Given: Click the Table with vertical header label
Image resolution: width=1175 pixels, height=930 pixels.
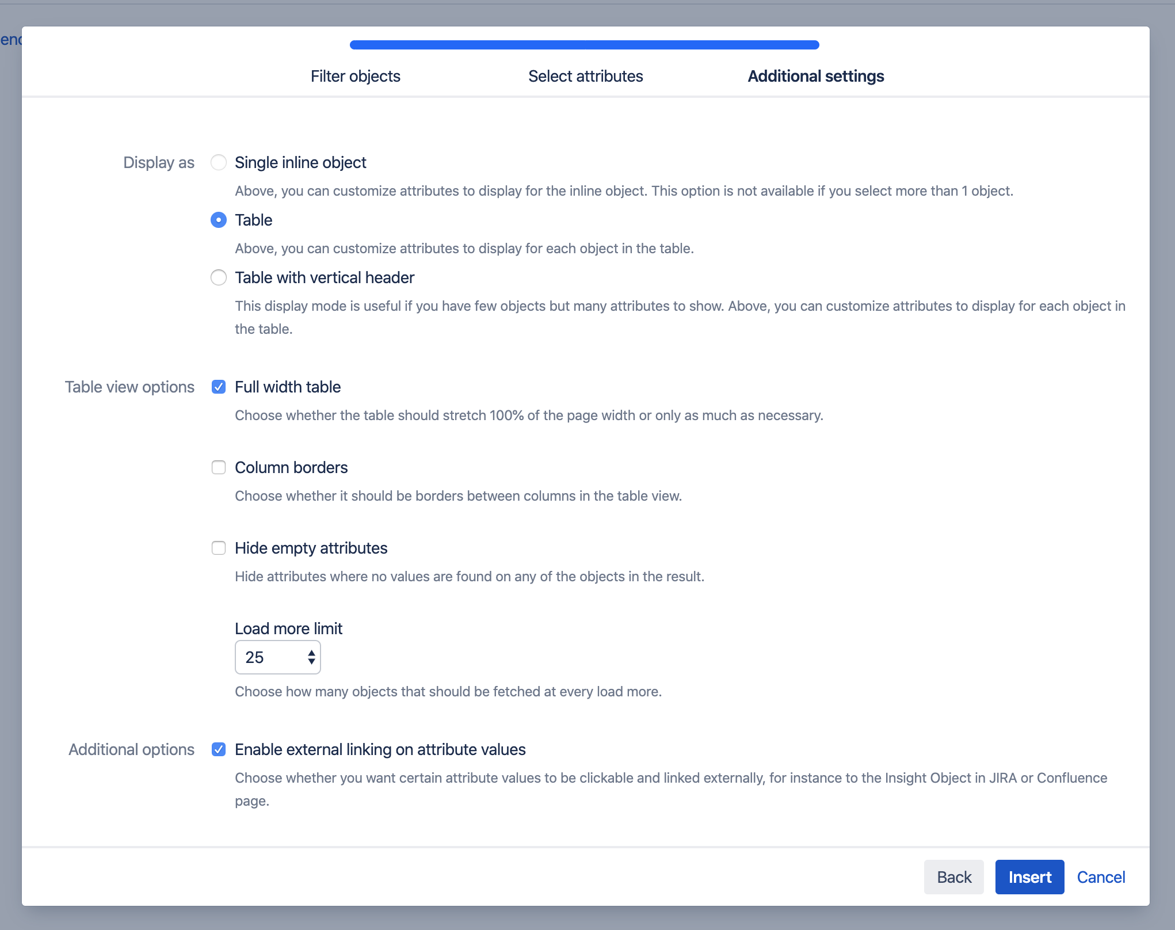Looking at the screenshot, I should click(x=325, y=277).
